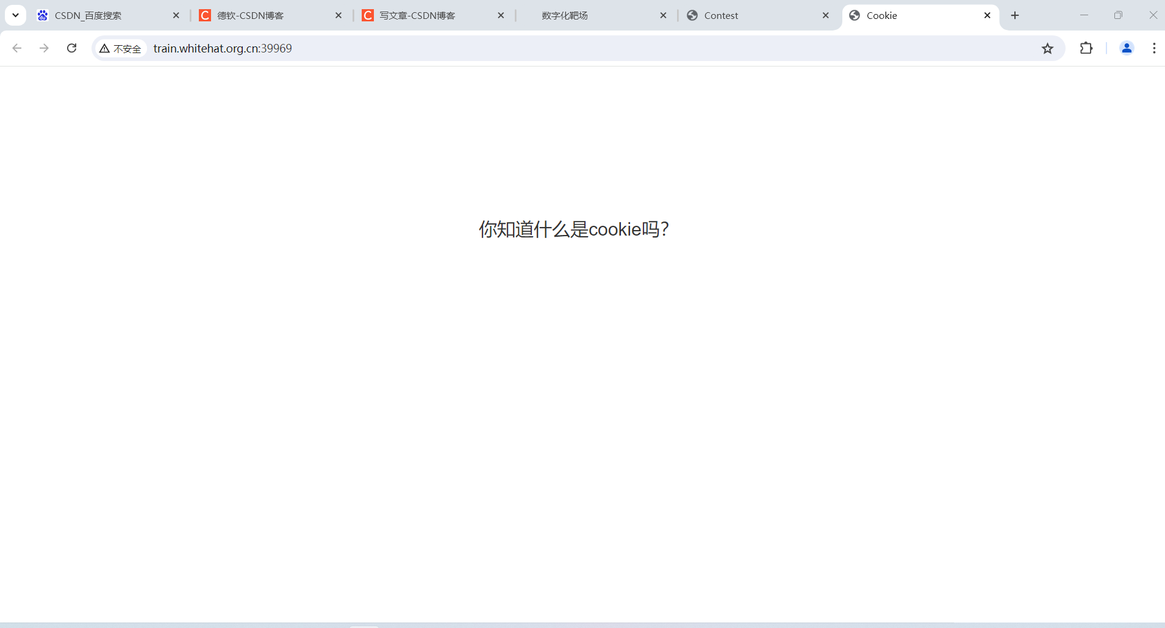Click the globe favicon on Contest tab

(x=692, y=15)
